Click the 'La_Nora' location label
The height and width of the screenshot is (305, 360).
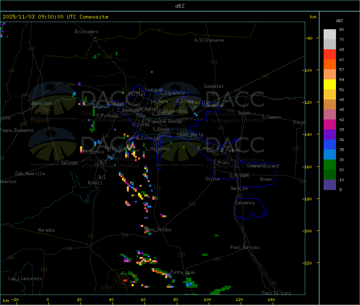pyautogui.click(x=159, y=101)
